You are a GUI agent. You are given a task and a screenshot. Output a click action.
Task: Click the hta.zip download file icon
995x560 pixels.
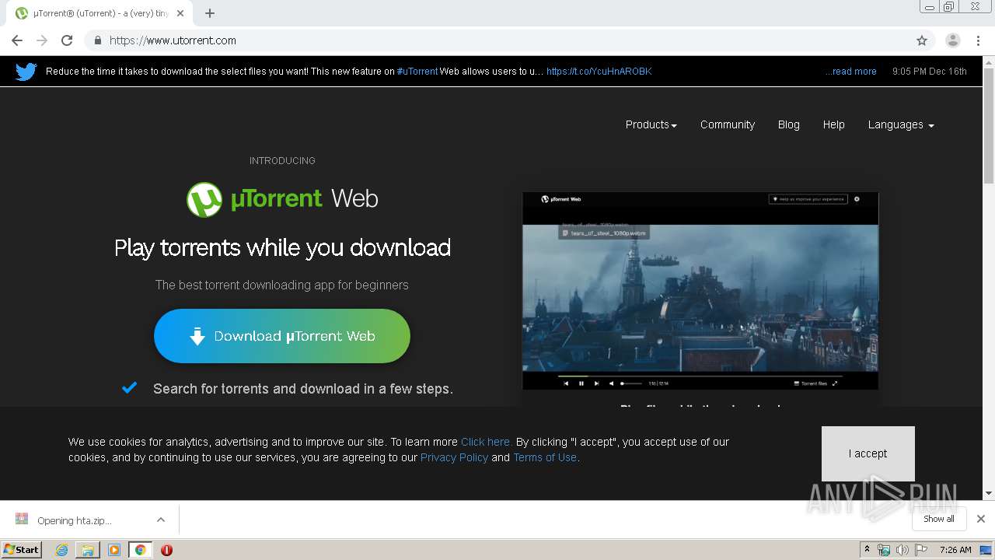(22, 520)
